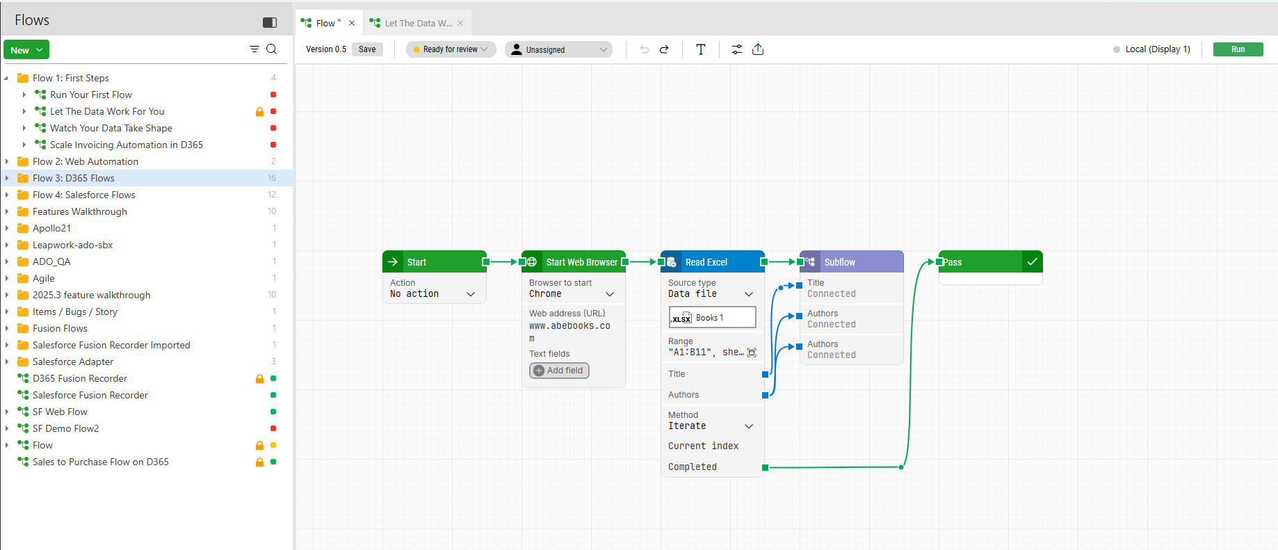
Task: Open flow settings sliders icon
Action: 736,49
